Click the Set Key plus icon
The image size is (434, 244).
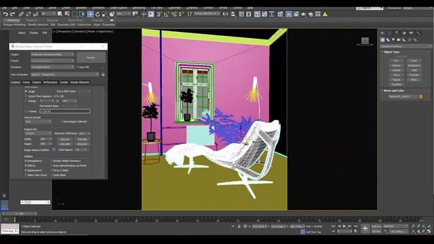click(365, 228)
